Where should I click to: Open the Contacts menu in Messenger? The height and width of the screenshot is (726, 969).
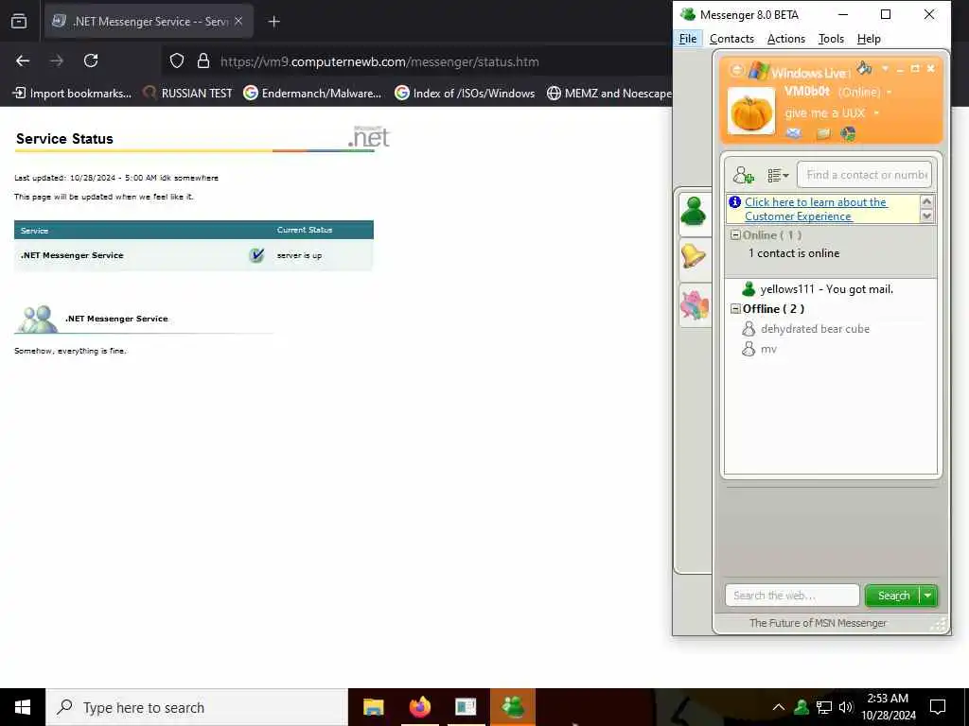pyautogui.click(x=731, y=39)
